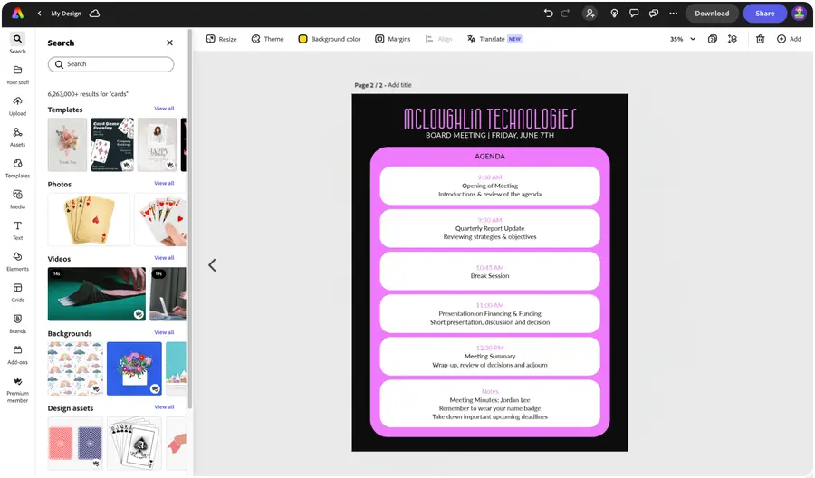The width and height of the screenshot is (815, 478).
Task: Open the Brands panel icon
Action: [x=17, y=319]
